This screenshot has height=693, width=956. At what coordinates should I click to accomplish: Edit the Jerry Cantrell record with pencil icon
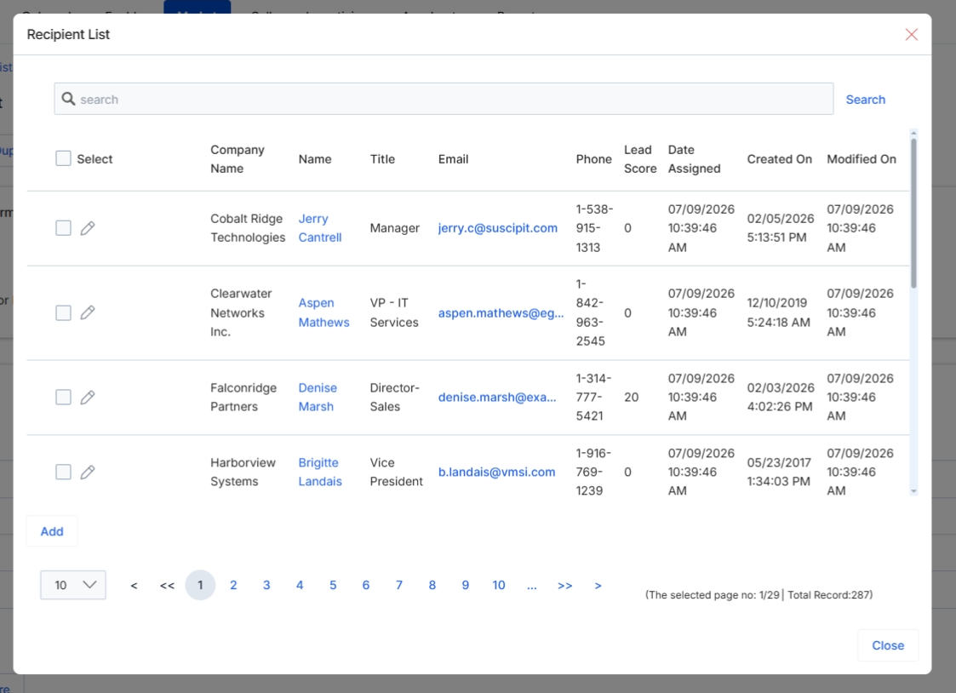pos(88,228)
